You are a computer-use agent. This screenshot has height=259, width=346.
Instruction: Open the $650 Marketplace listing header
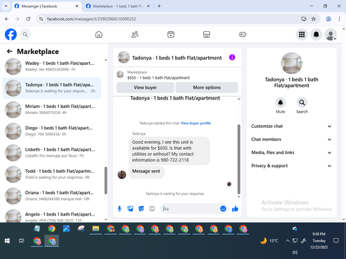(177, 75)
